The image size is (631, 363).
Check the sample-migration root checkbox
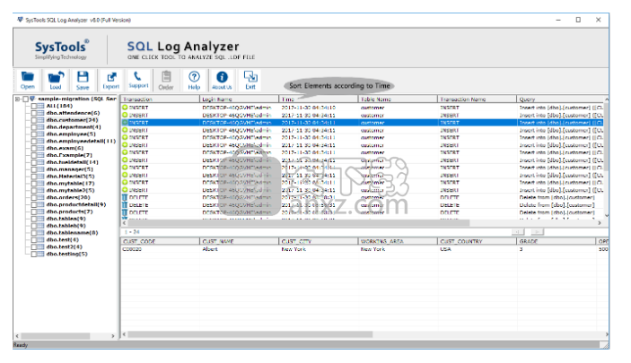tap(25, 99)
